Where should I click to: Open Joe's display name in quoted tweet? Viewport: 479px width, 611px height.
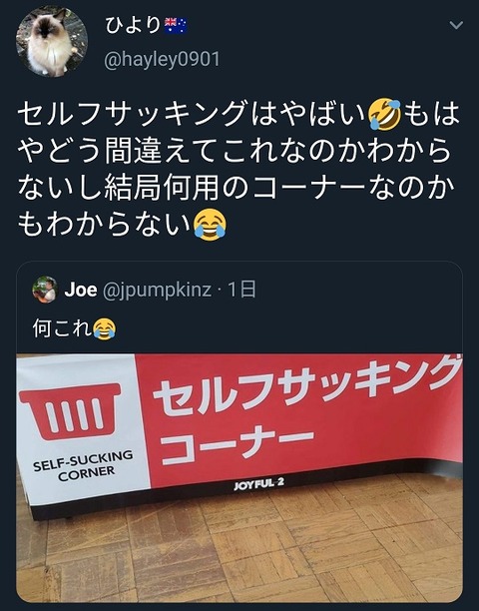(81, 290)
